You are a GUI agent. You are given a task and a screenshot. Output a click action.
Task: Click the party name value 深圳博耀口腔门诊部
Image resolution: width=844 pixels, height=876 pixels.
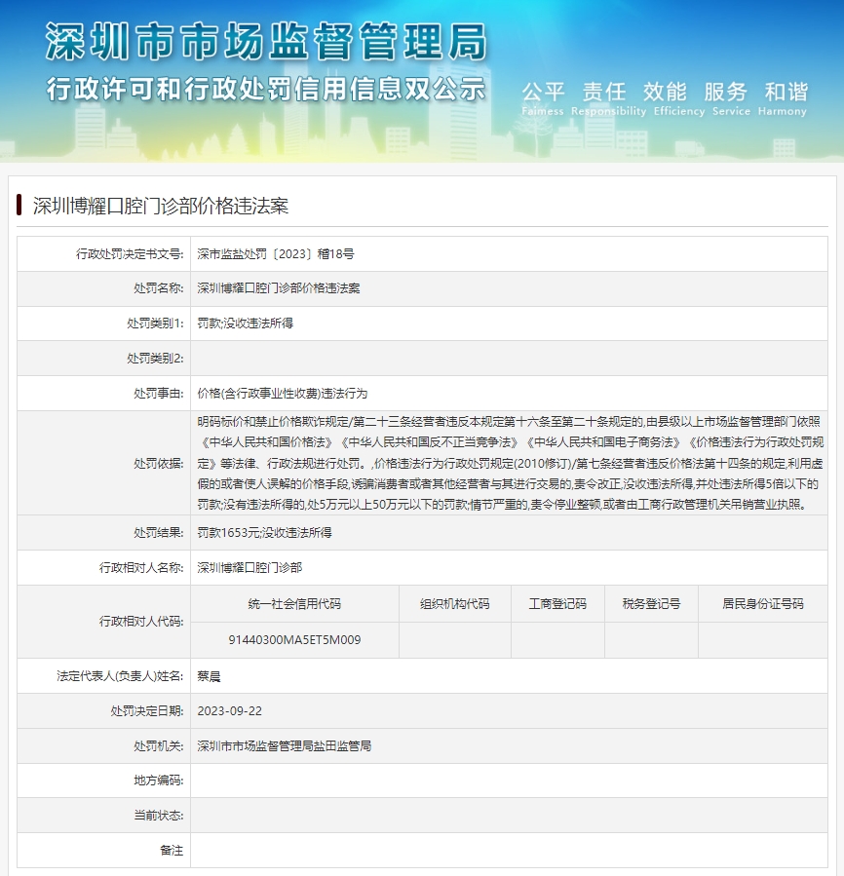click(249, 568)
